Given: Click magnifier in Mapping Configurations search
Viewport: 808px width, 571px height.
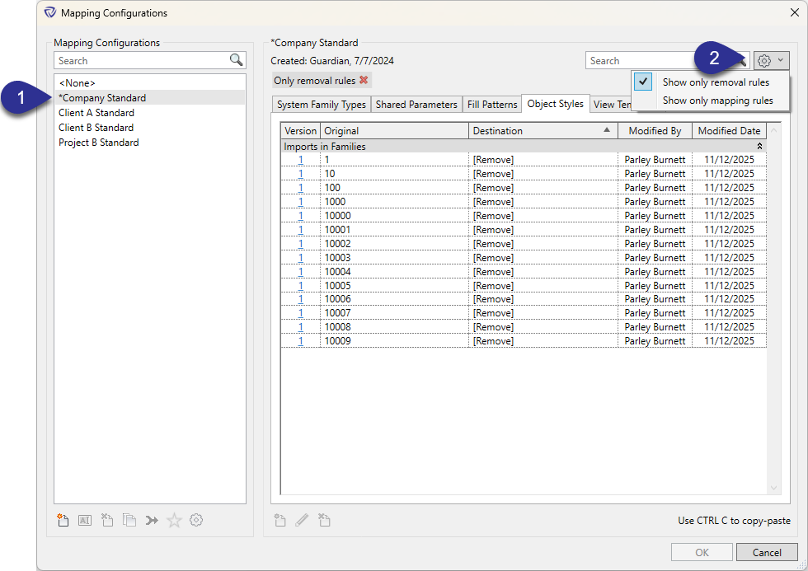Looking at the screenshot, I should tap(236, 60).
